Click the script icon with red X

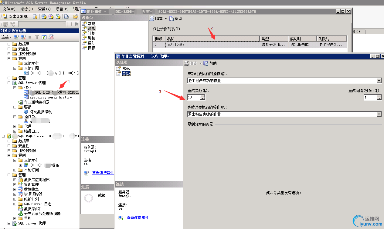click(51, 37)
